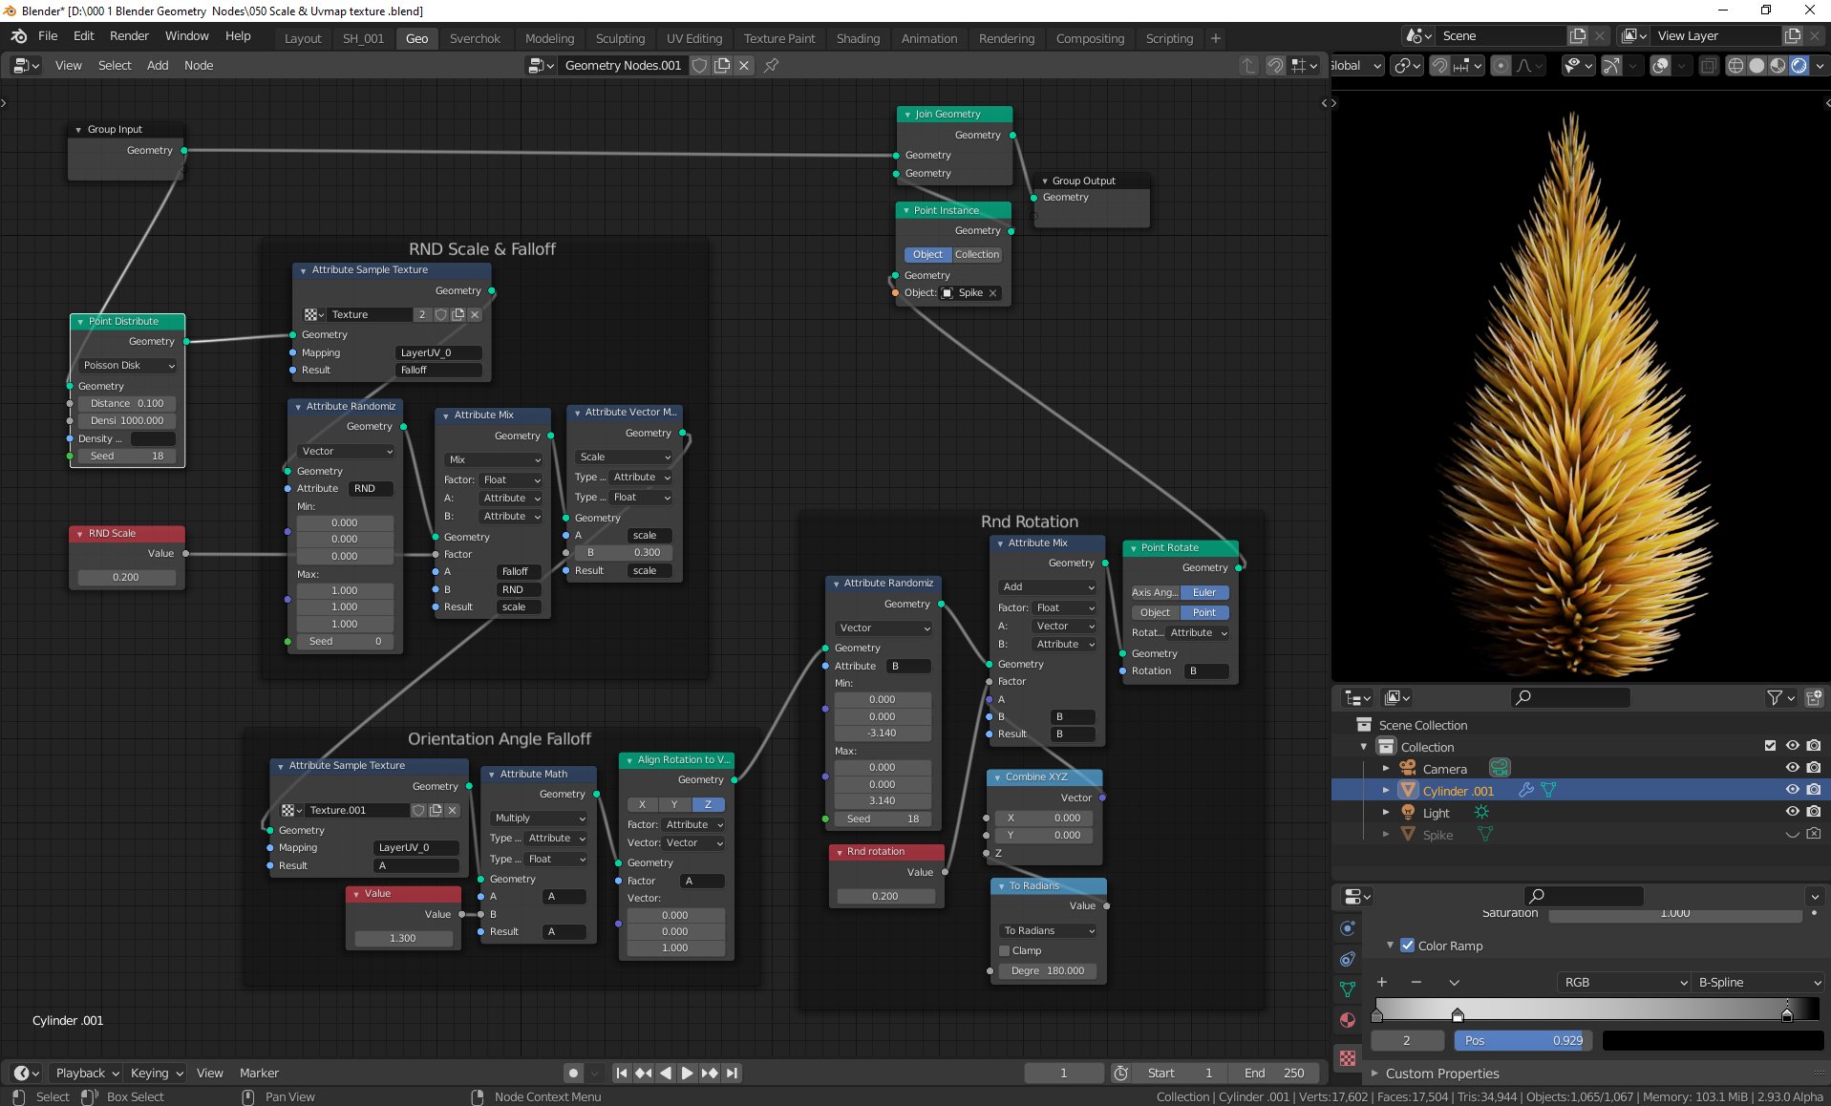Switch to the Shading workspace tab
This screenshot has height=1106, width=1831.
click(857, 38)
